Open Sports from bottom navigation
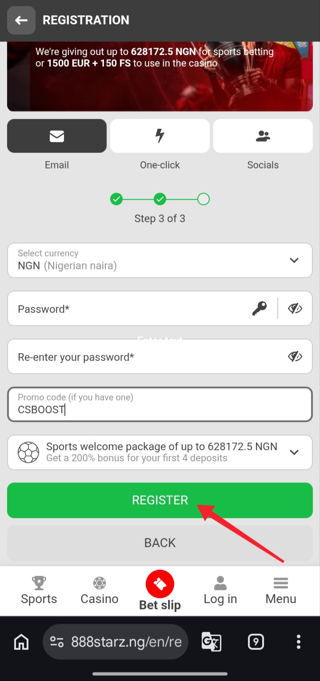 [x=39, y=590]
